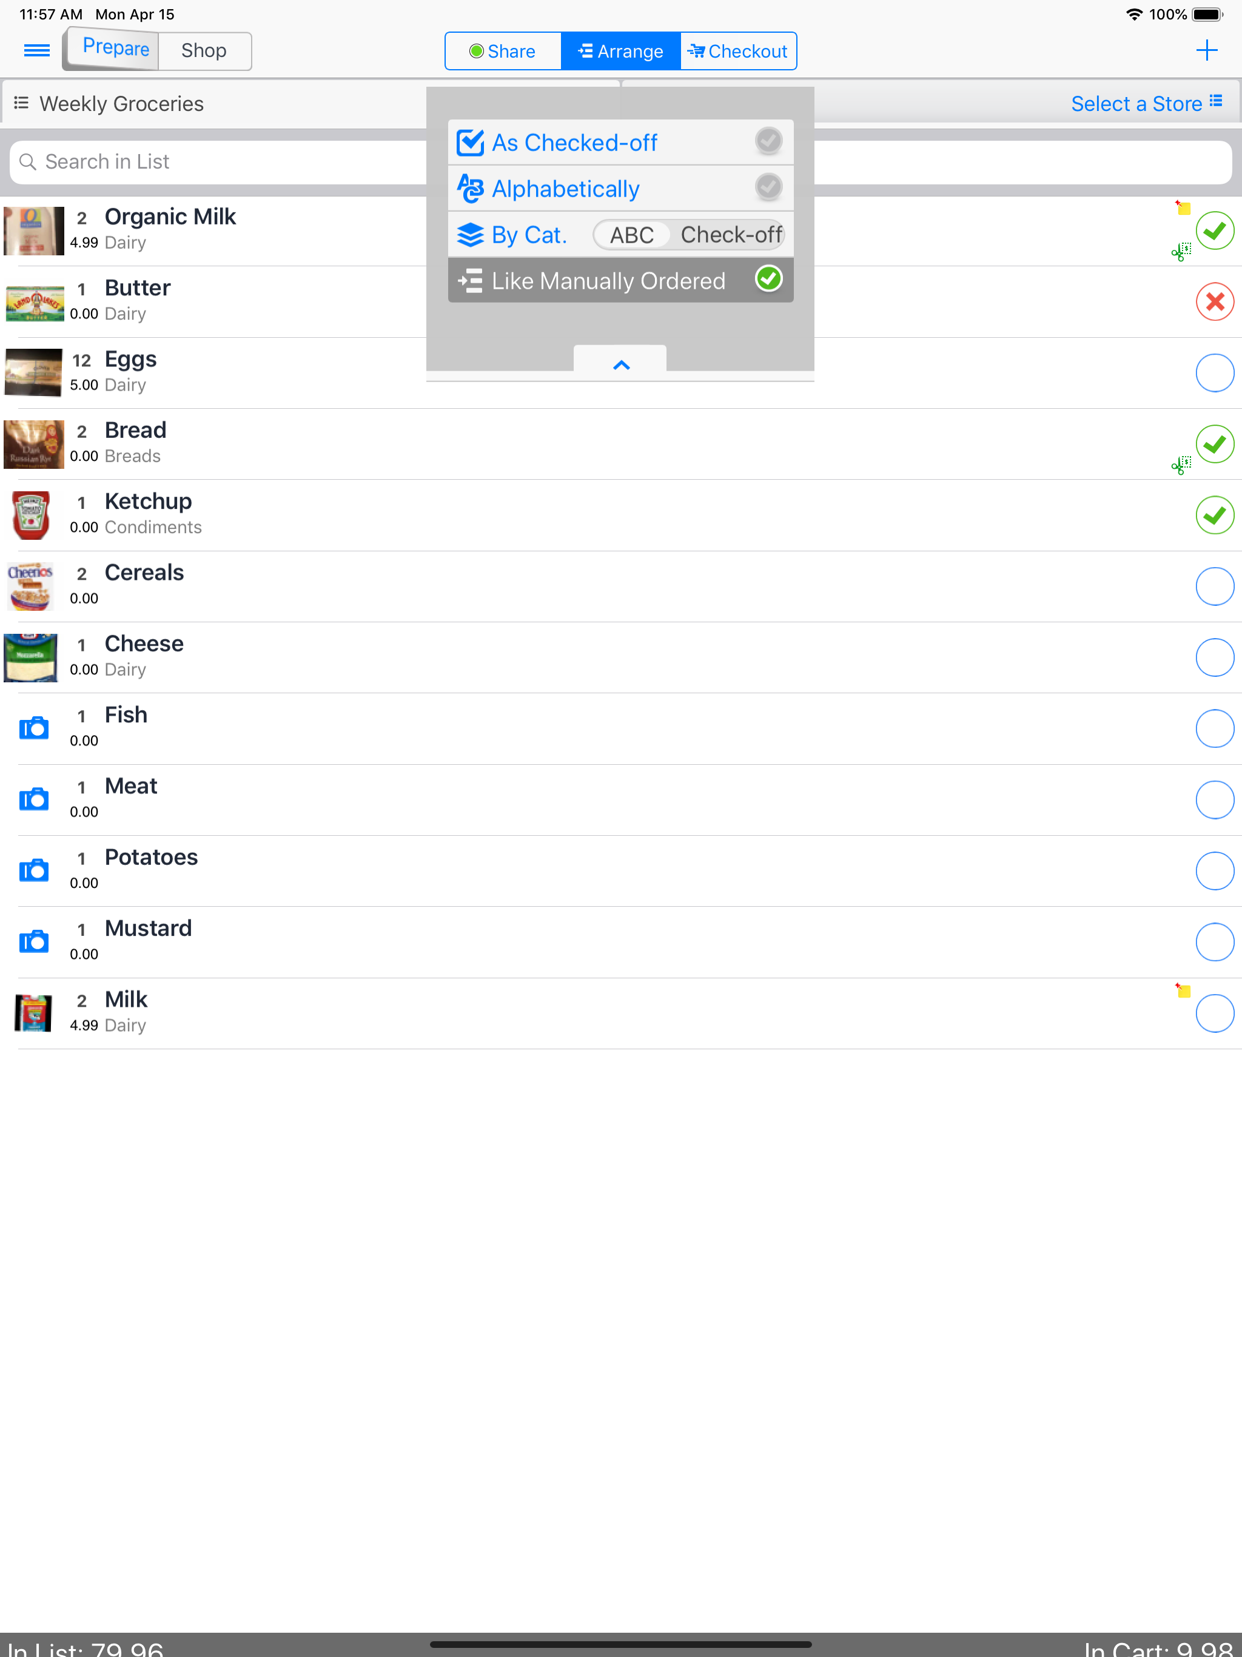Open the hamburger menu icon
The width and height of the screenshot is (1242, 1657).
[x=37, y=50]
